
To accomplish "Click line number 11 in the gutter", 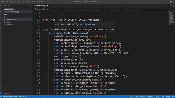I will pos(38,20).
